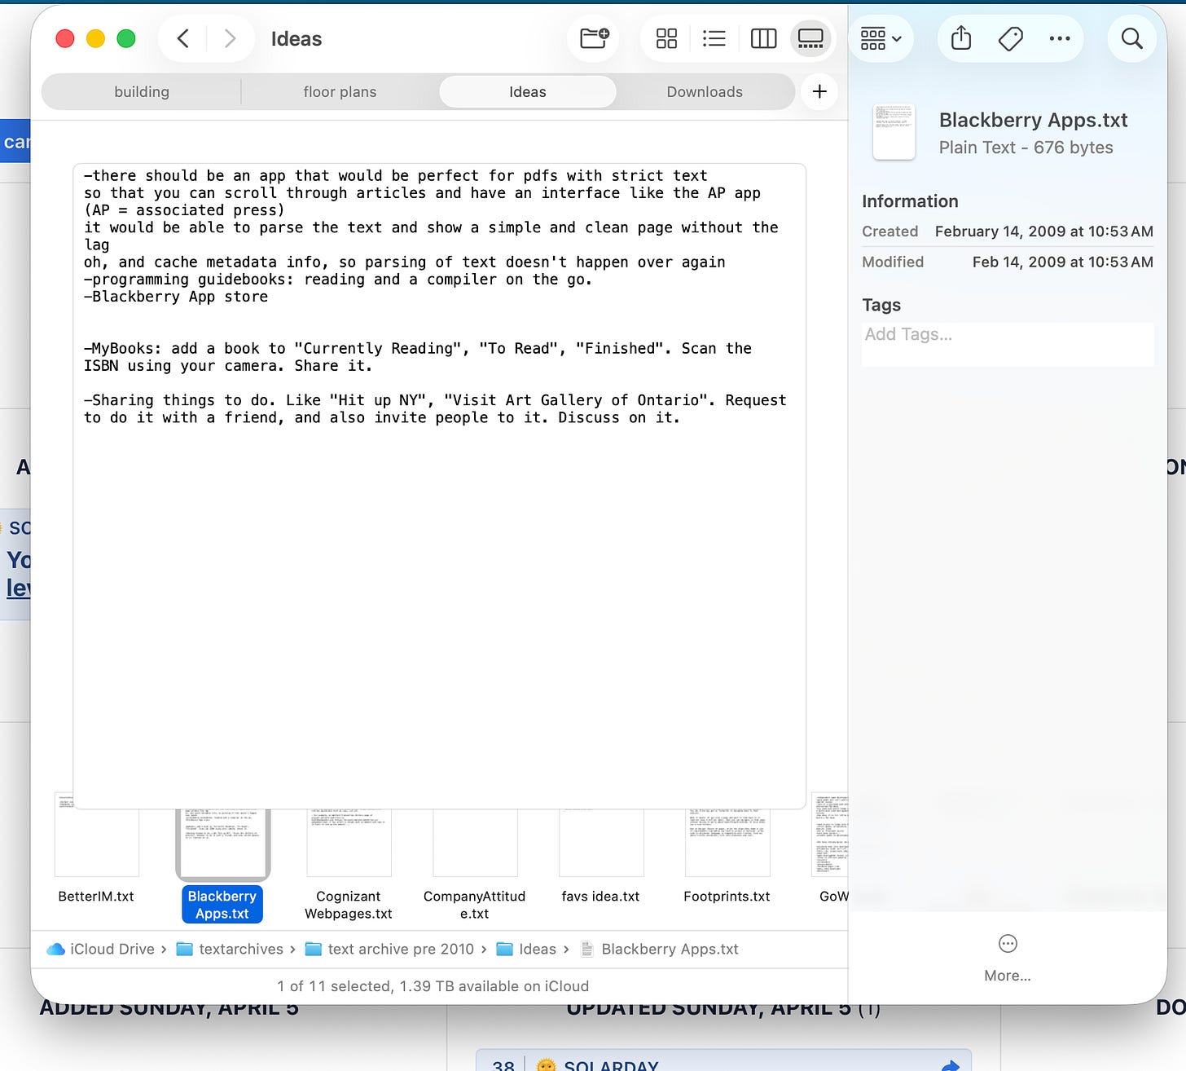Open Finder search
1186x1071 pixels.
pos(1131,38)
